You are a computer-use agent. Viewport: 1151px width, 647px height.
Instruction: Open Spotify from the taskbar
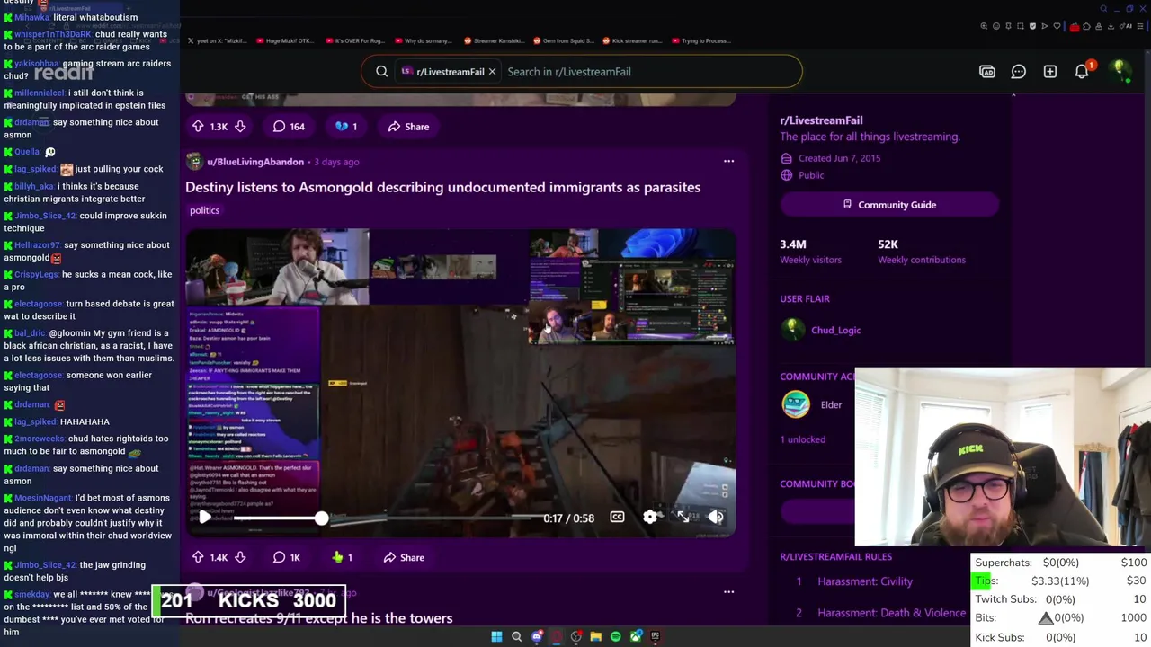tap(616, 636)
